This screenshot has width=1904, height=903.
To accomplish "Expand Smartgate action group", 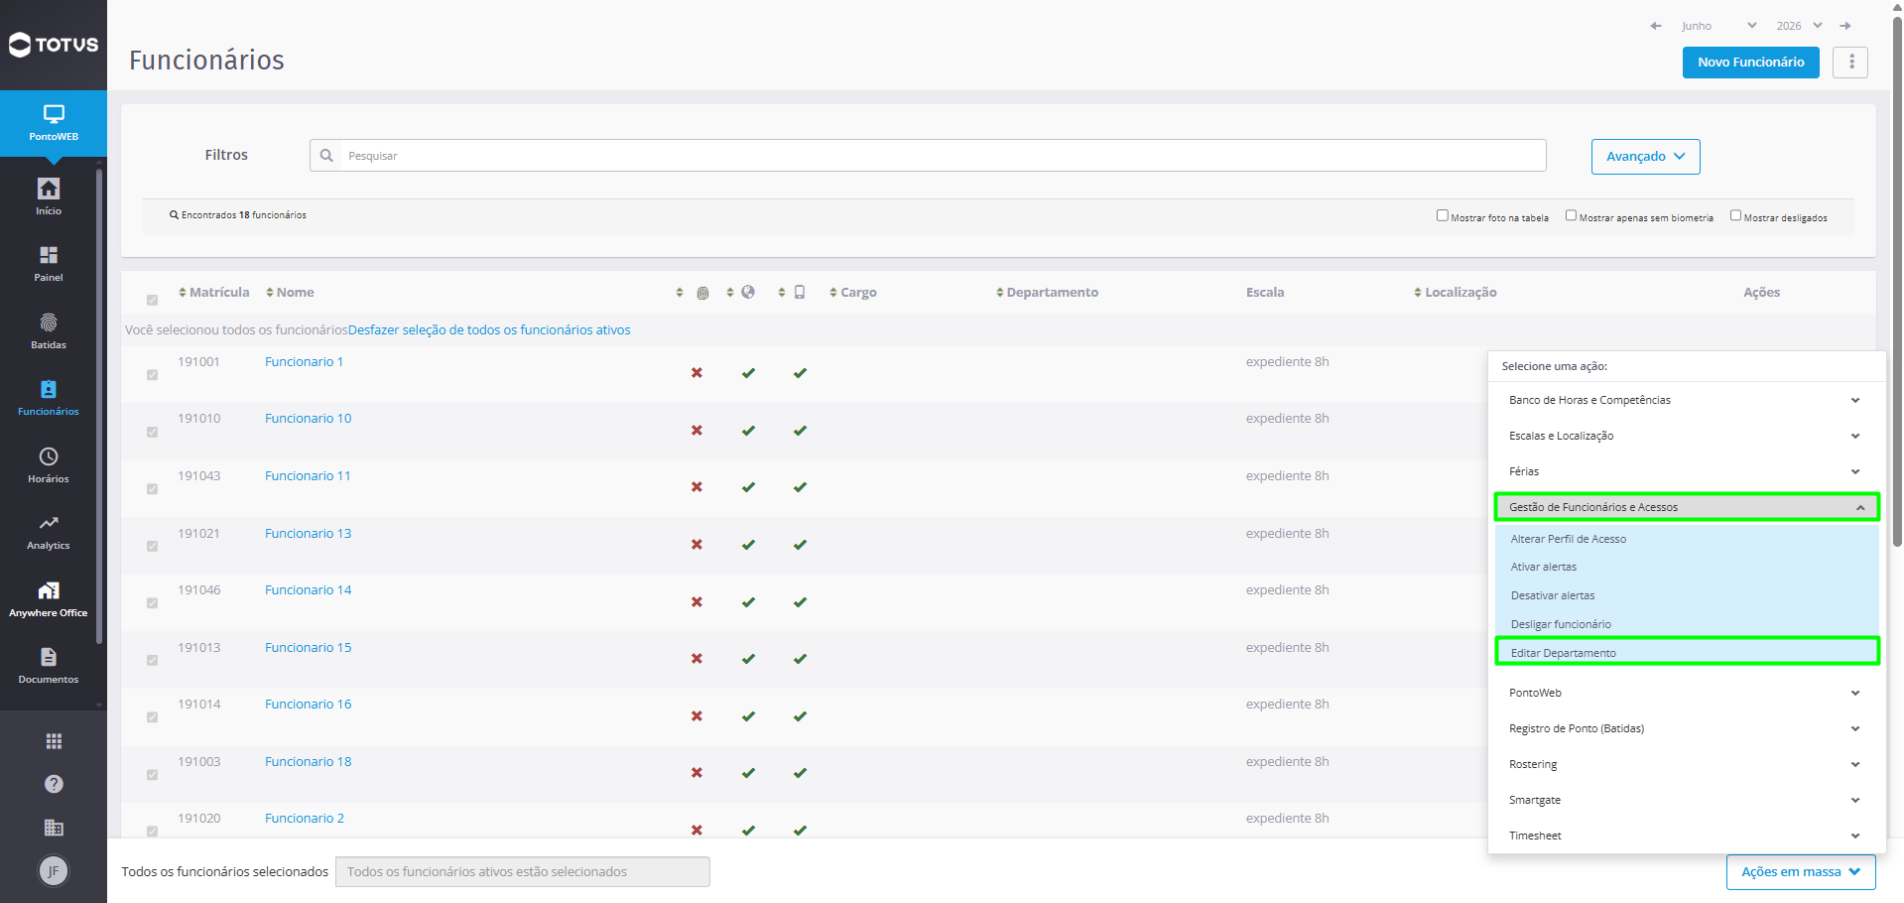I will click(1686, 800).
